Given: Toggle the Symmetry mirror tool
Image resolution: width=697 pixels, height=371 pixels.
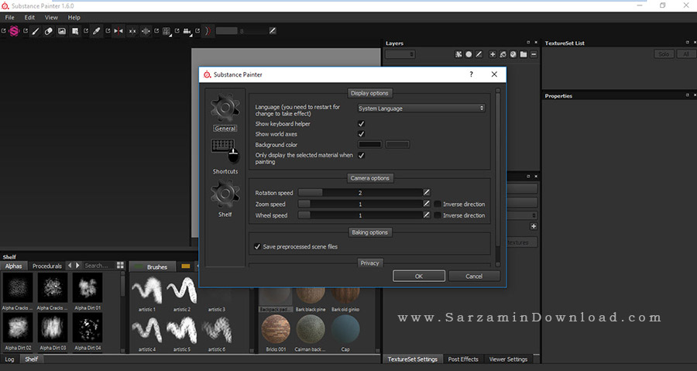Looking at the screenshot, I should coord(118,31).
